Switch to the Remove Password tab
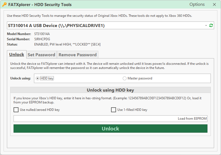Viewport: 221px width, 155px height. [77, 55]
